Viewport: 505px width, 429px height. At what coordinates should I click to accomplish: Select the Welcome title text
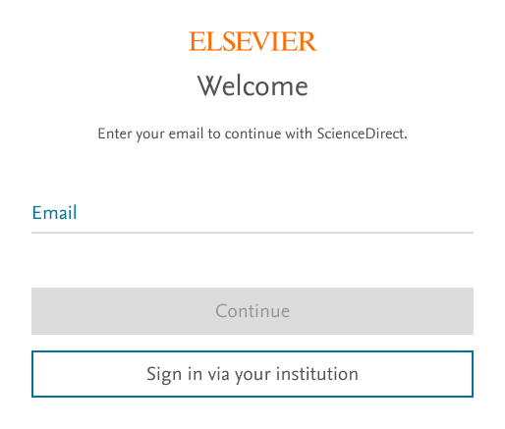pos(252,85)
